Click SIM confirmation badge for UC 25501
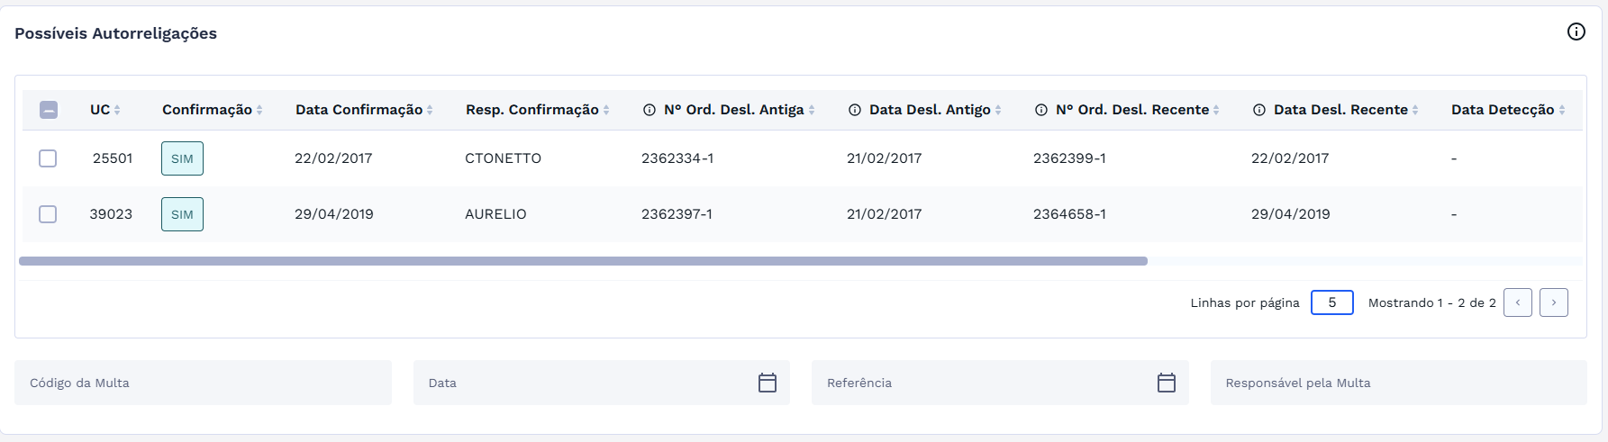This screenshot has height=442, width=1608. click(x=182, y=158)
